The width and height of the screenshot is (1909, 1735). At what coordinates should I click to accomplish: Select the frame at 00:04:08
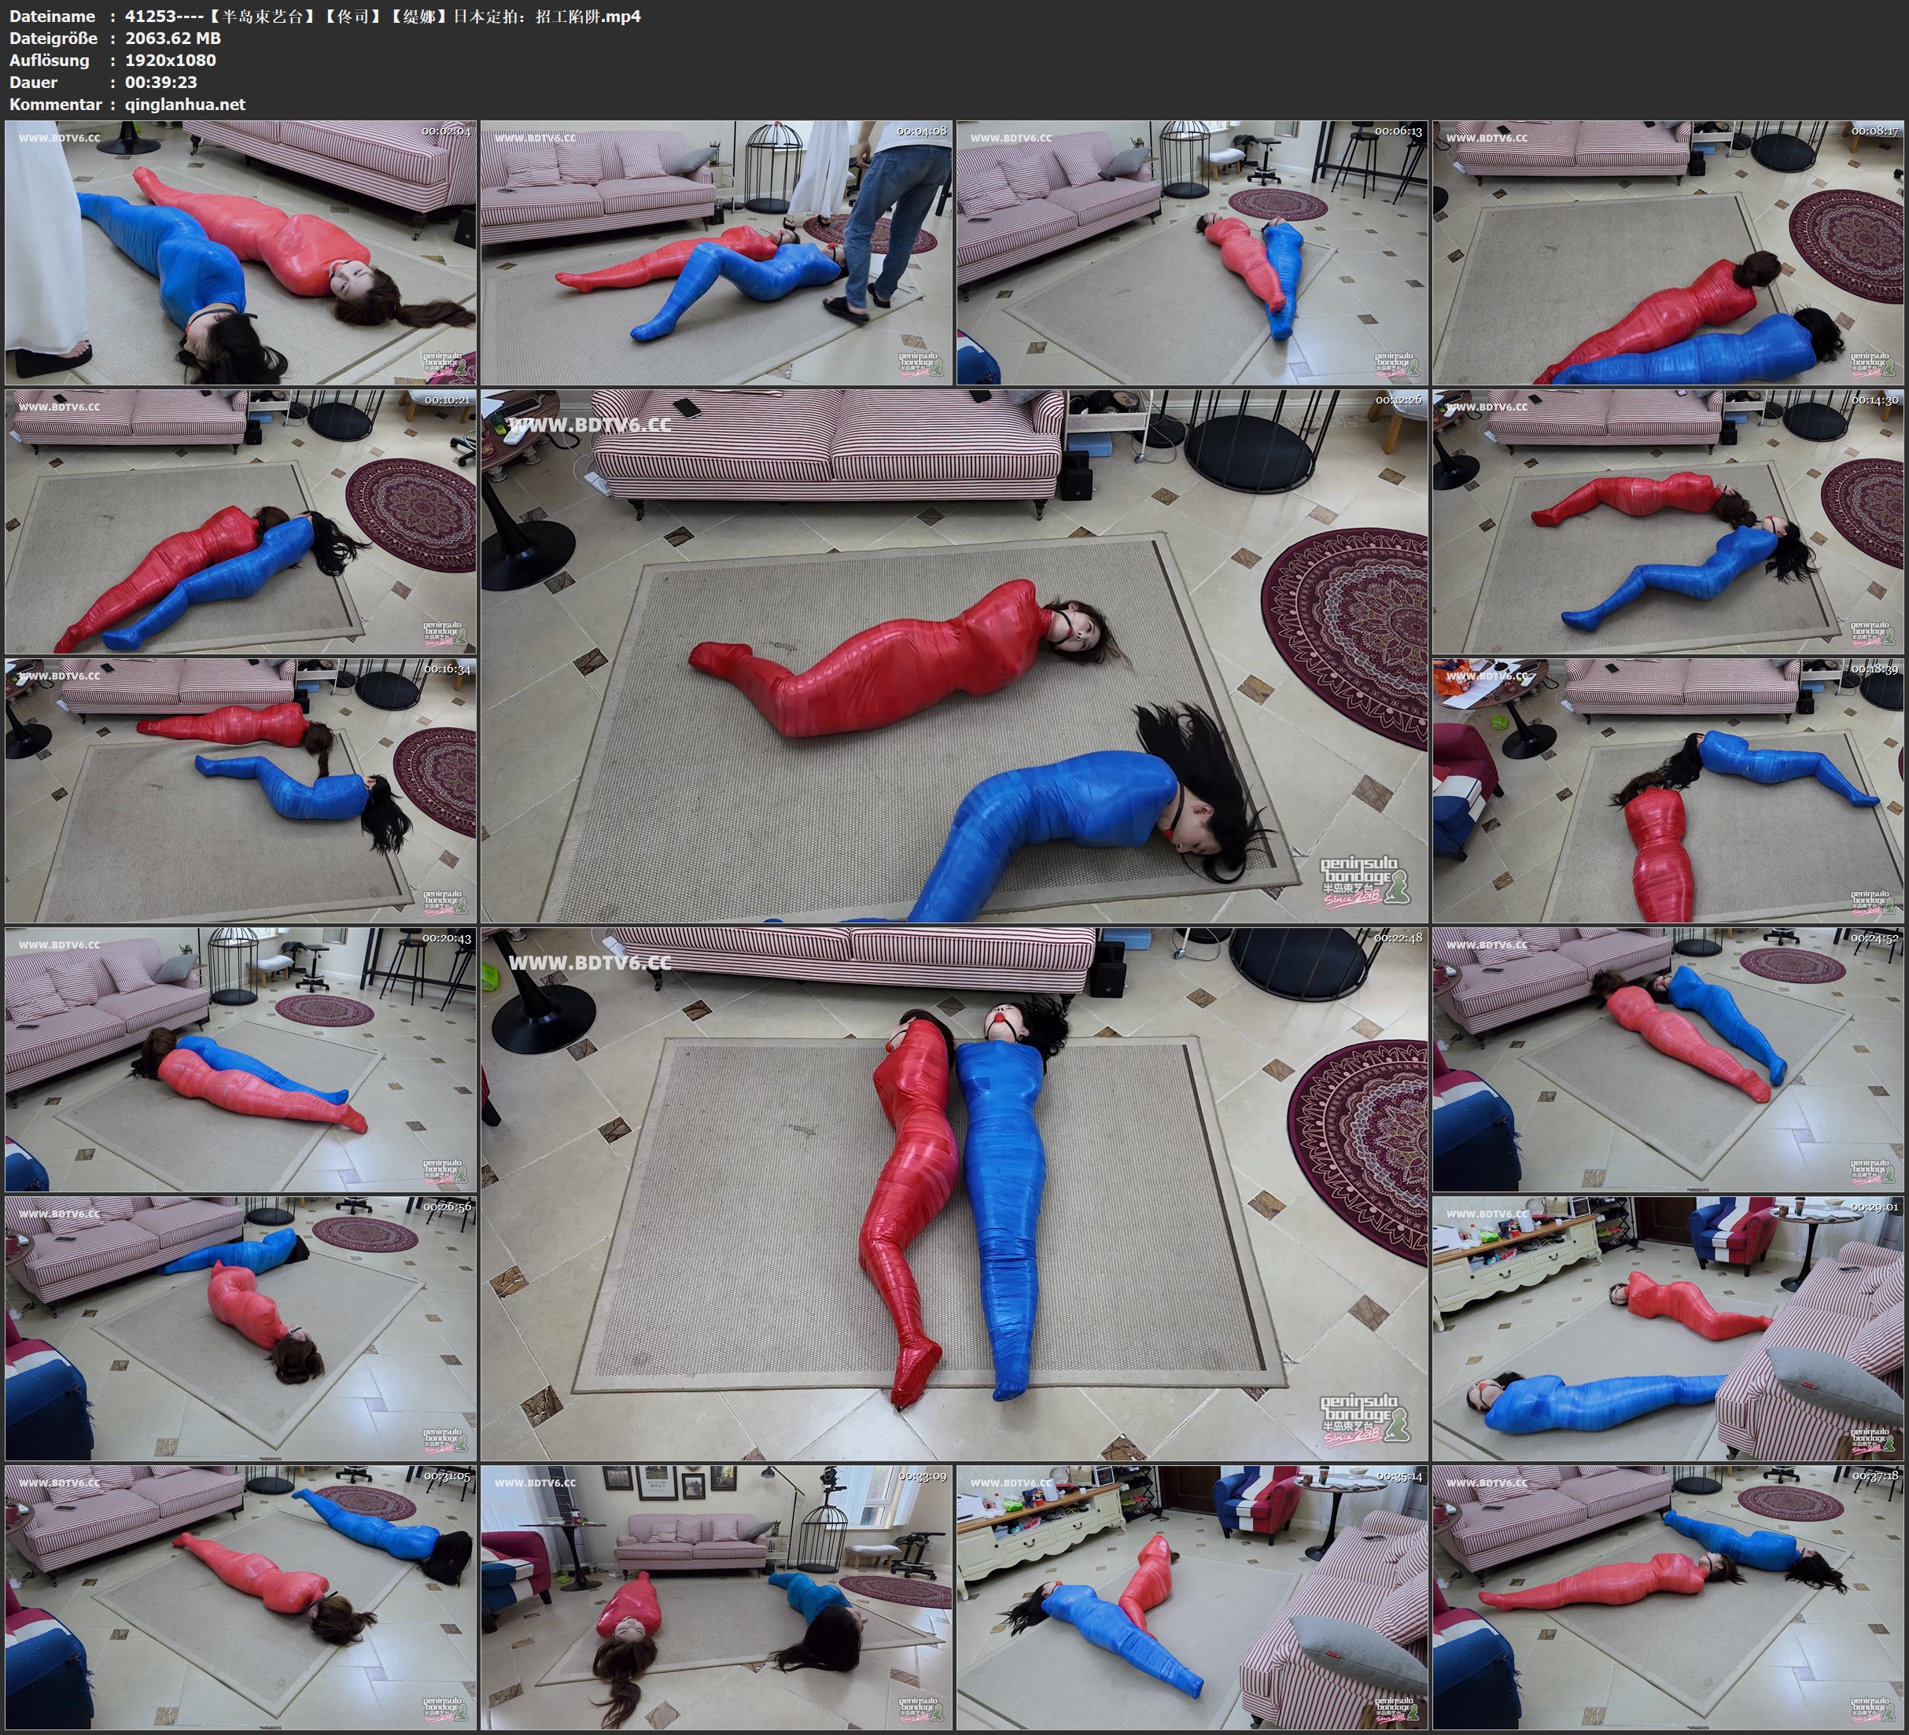pyautogui.click(x=716, y=253)
